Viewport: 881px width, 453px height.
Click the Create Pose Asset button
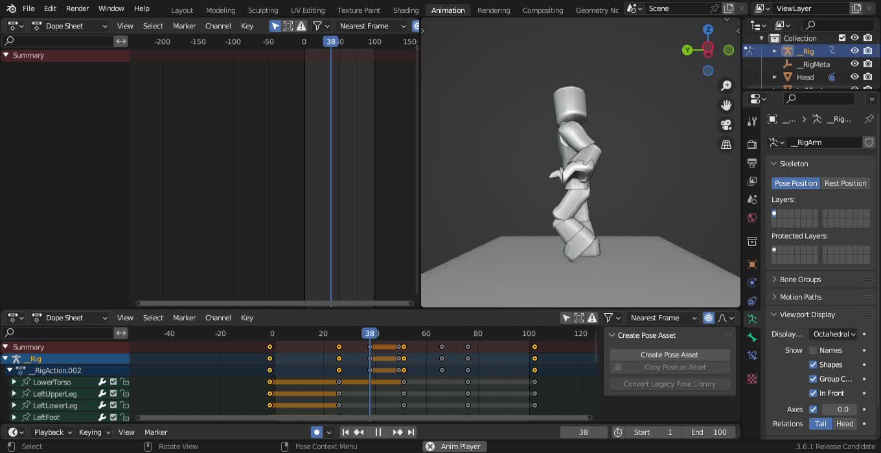pos(669,355)
